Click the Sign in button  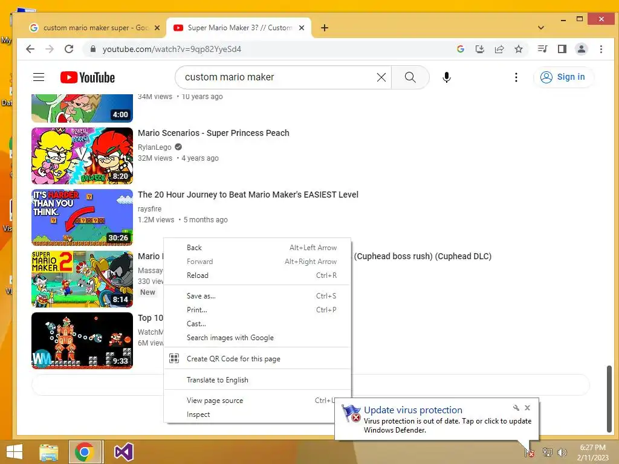point(563,77)
